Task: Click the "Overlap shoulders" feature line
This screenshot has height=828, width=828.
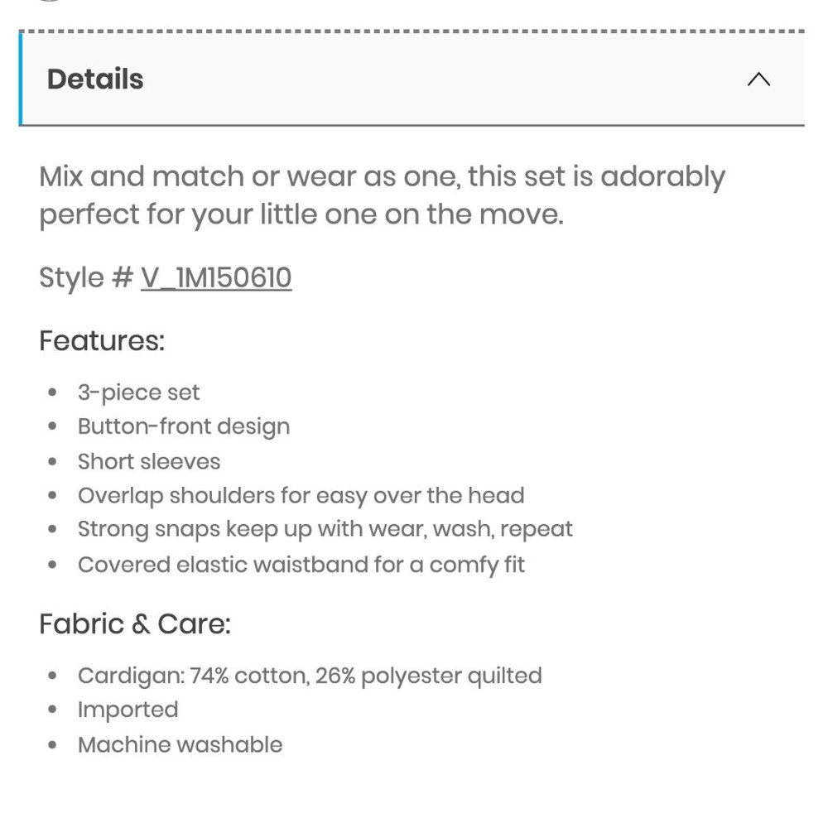Action: pos(301,495)
